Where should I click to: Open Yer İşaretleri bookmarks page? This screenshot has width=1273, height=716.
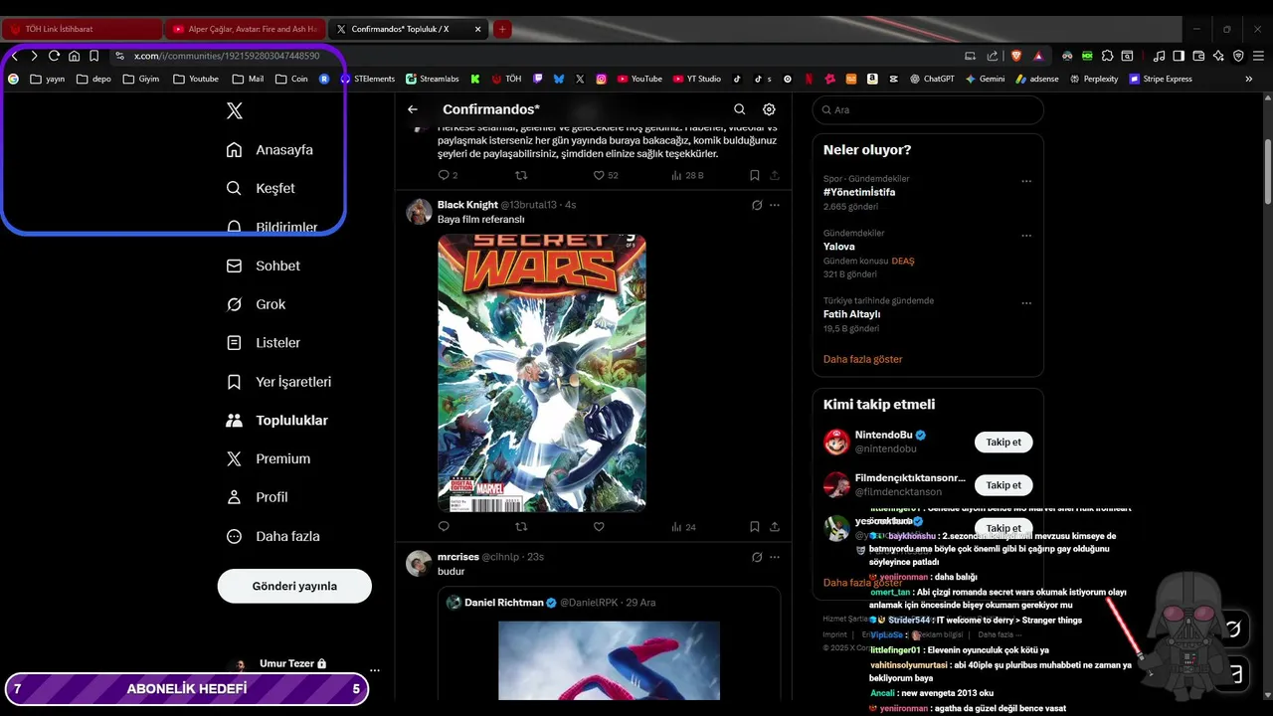pos(278,382)
